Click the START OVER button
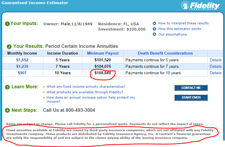This screenshot has height=147, width=225. (191, 97)
